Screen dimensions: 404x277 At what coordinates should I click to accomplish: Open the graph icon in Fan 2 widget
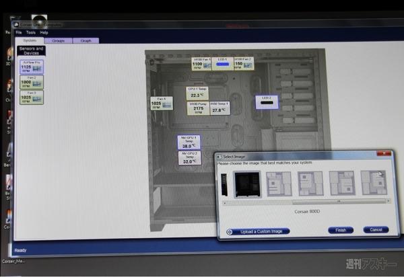click(x=37, y=84)
